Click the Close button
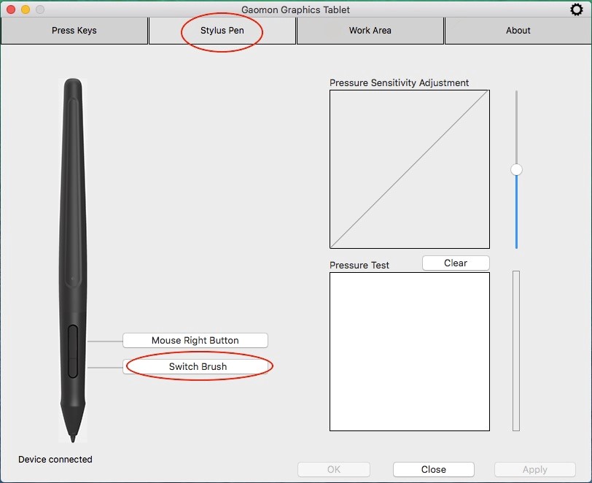Image resolution: width=592 pixels, height=483 pixels. click(x=433, y=469)
